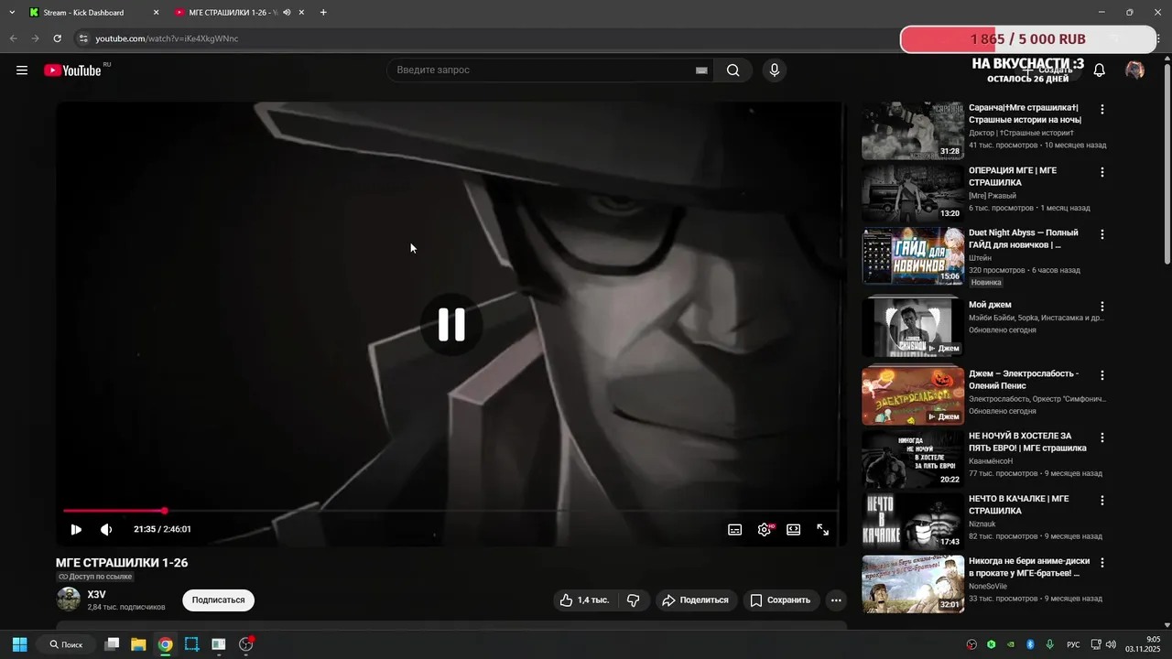The height and width of the screenshot is (659, 1172).
Task: Switch to theater mode
Action: (x=794, y=529)
